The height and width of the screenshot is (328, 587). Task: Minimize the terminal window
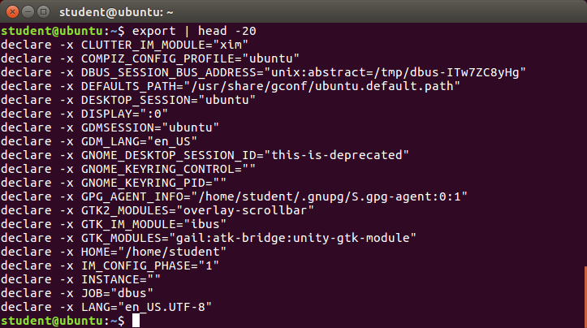(x=28, y=12)
